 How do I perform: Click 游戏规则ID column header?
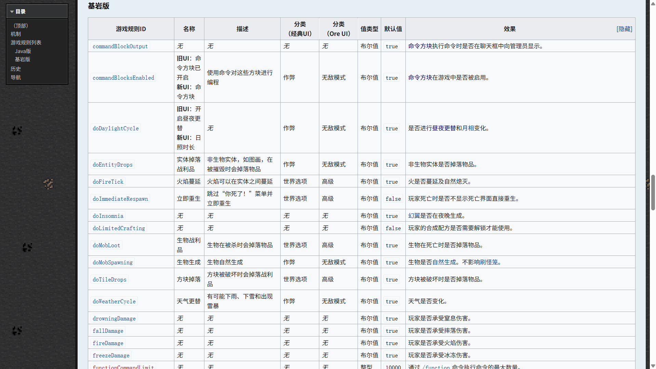point(131,29)
